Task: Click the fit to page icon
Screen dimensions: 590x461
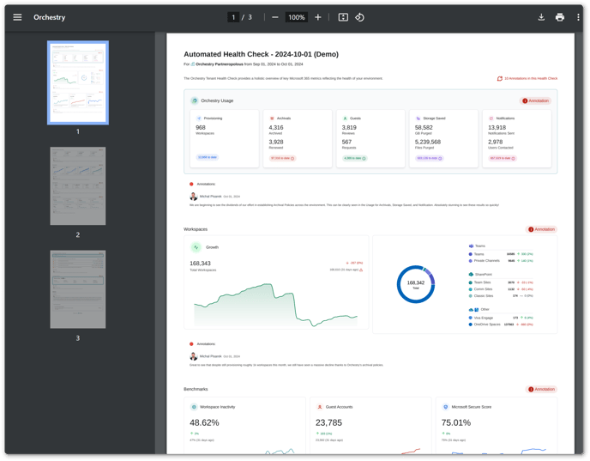Action: click(343, 17)
